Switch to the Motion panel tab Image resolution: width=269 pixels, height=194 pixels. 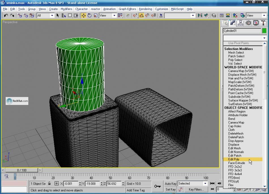coord(248,23)
